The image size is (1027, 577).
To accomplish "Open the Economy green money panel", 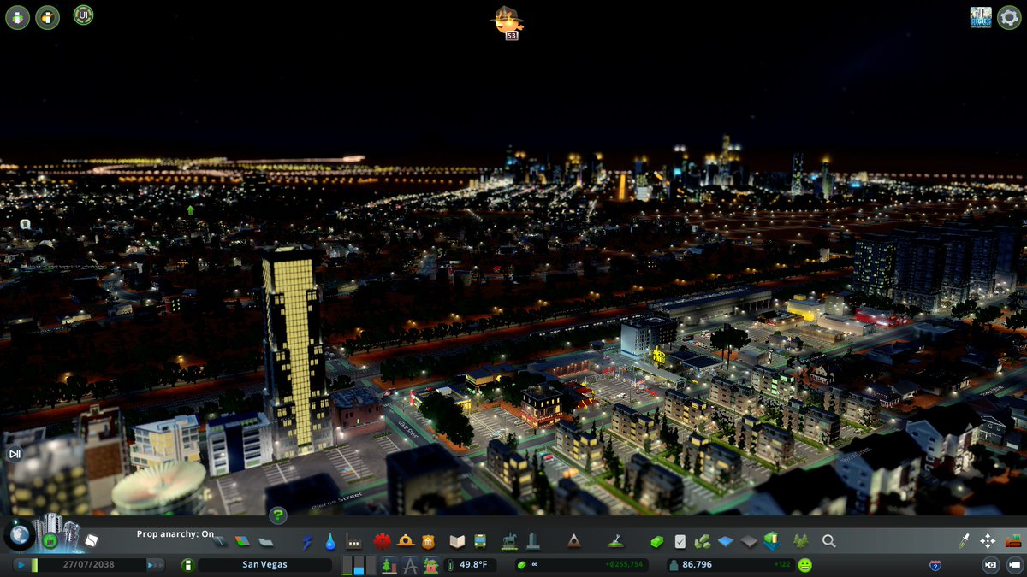I will coord(657,541).
